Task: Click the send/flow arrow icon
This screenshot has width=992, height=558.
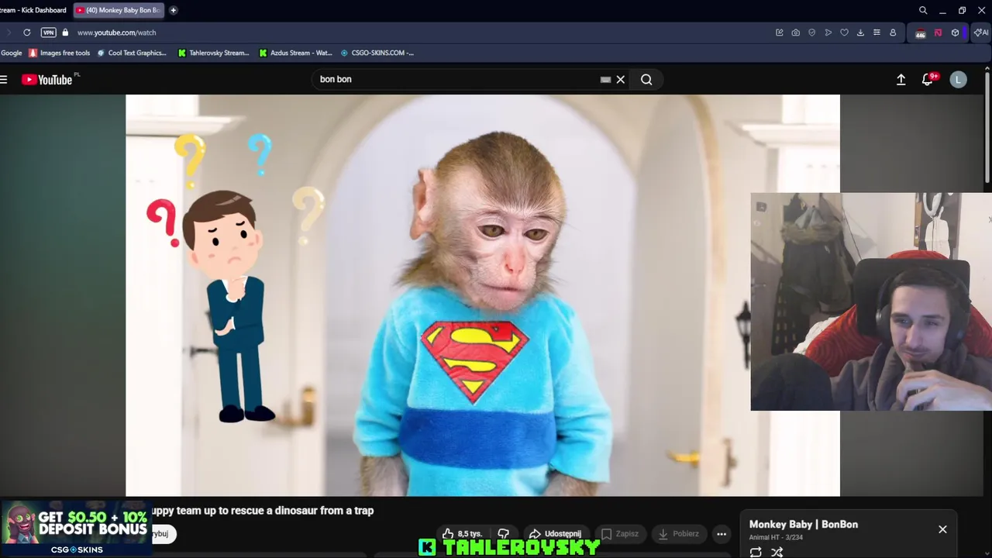Action: pos(828,33)
